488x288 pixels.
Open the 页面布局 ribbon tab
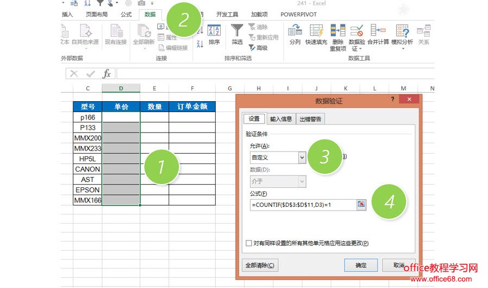[97, 15]
